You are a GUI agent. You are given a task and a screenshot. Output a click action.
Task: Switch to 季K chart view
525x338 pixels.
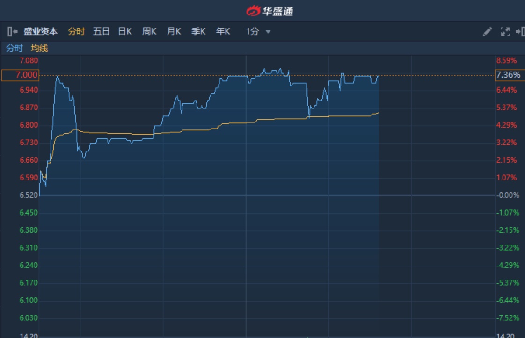pyautogui.click(x=198, y=32)
